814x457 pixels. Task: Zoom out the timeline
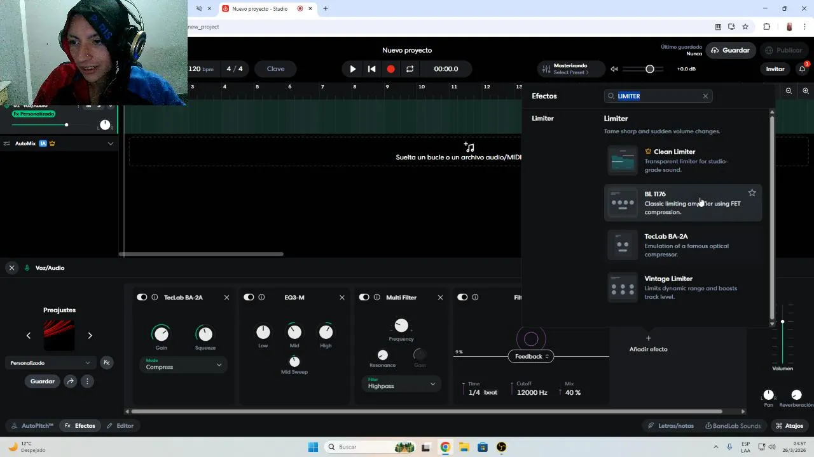[x=789, y=91]
